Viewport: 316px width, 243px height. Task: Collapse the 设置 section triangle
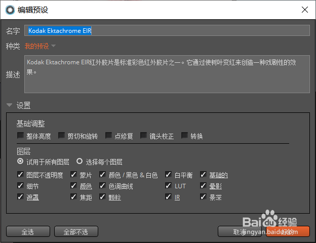(9, 105)
